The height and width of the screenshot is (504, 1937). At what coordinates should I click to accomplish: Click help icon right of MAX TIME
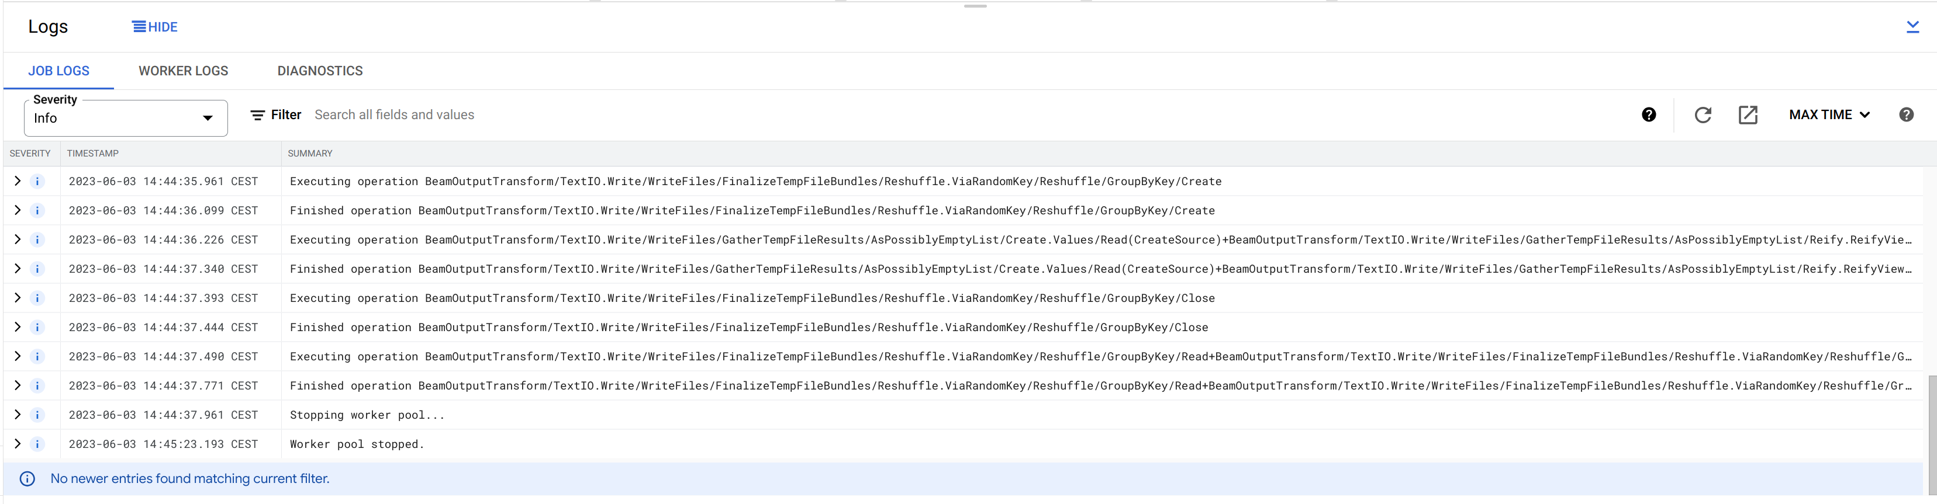coord(1905,115)
